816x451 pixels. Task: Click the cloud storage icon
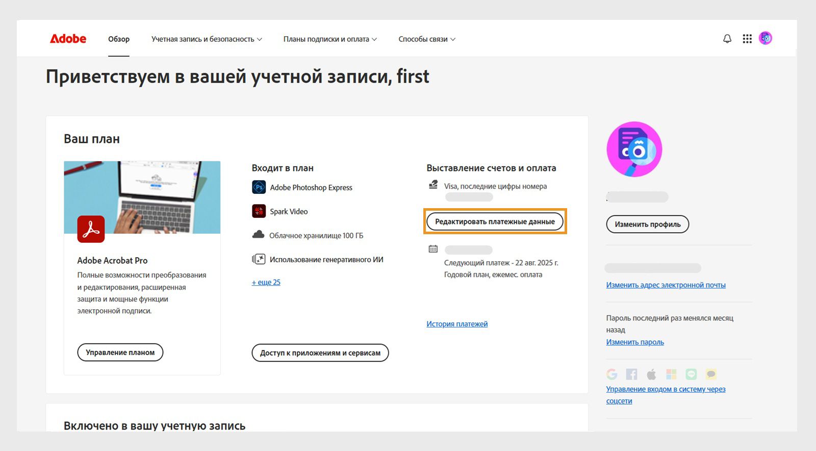[259, 235]
